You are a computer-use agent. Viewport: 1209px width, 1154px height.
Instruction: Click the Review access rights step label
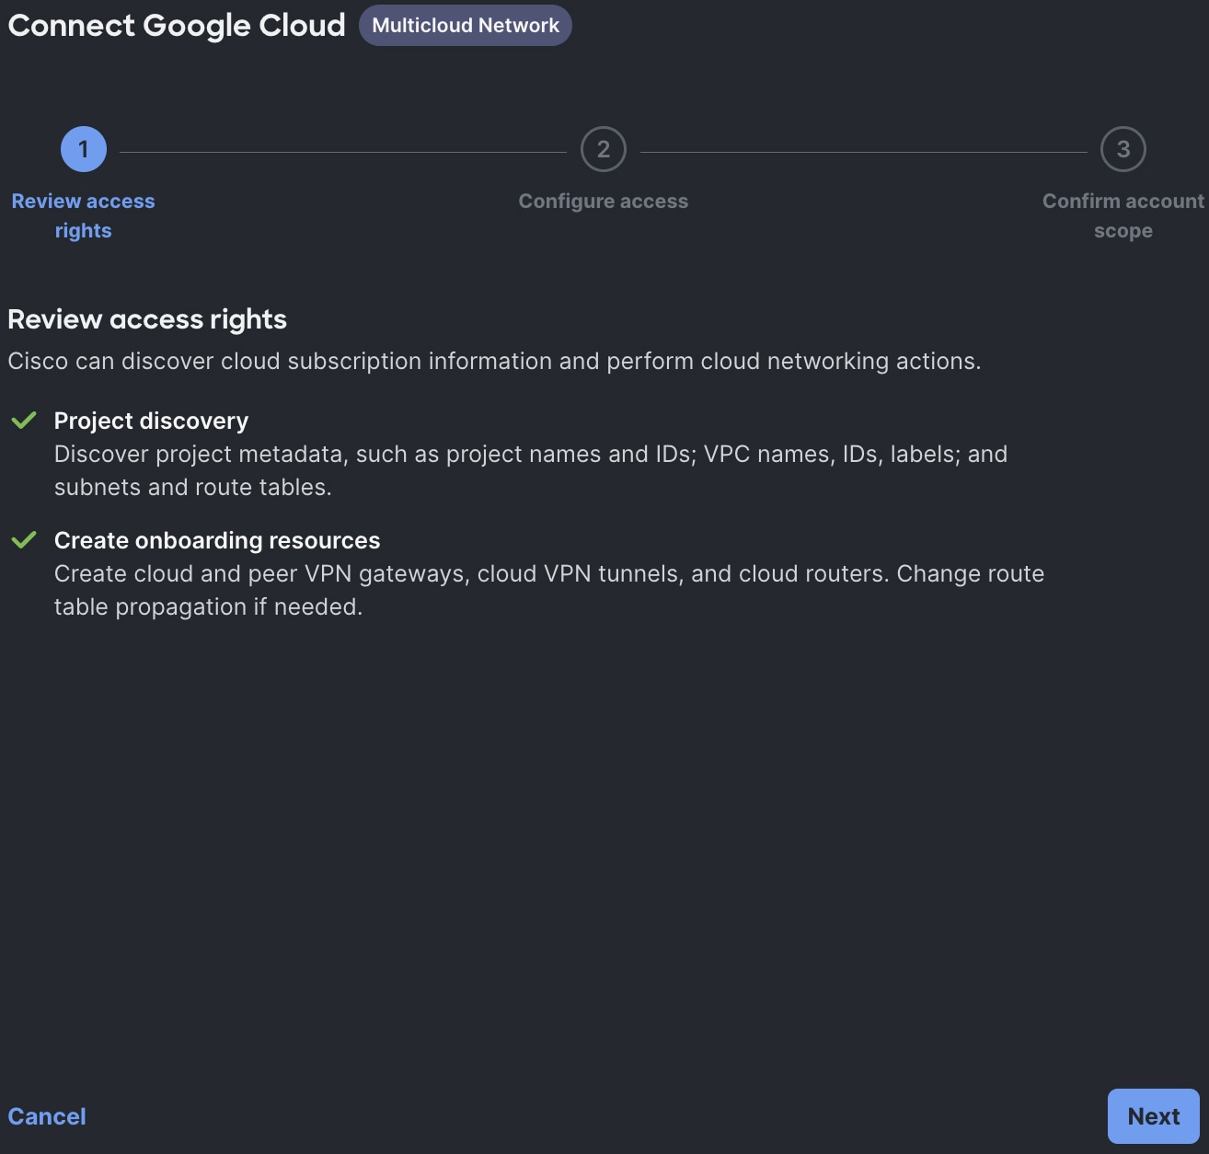click(83, 216)
